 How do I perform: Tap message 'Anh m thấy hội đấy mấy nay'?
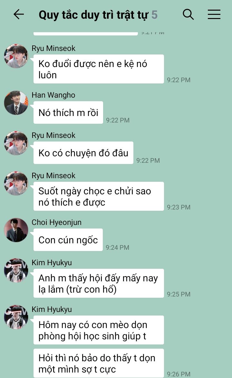(99, 284)
